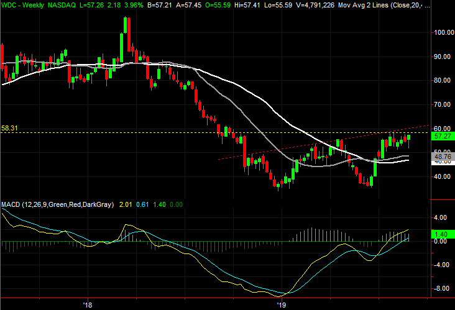Click the 70.00 price axis label
This screenshot has width=455, height=310.
441,104
